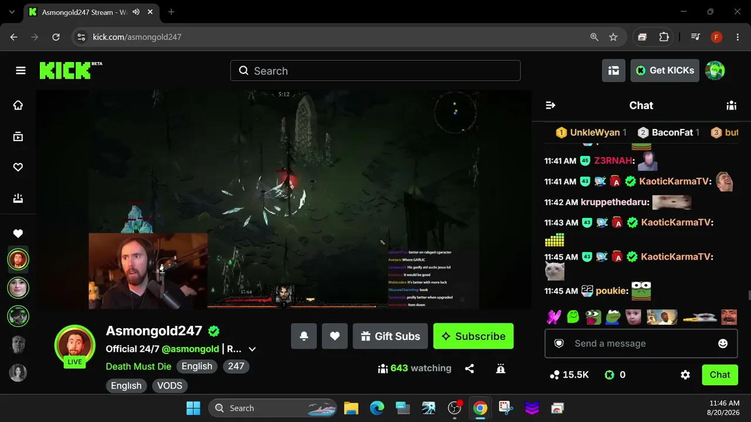
Task: Open the Chrome tab search dropdown arrow
Action: coord(13,12)
